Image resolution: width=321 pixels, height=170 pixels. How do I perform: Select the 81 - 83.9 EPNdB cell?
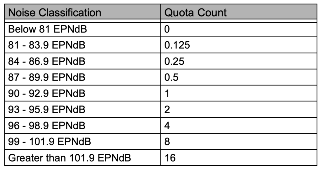pyautogui.click(x=47, y=45)
